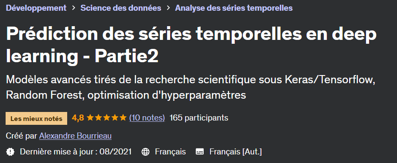Open instructor Alexandre Bourrieau's profile

click(x=75, y=136)
